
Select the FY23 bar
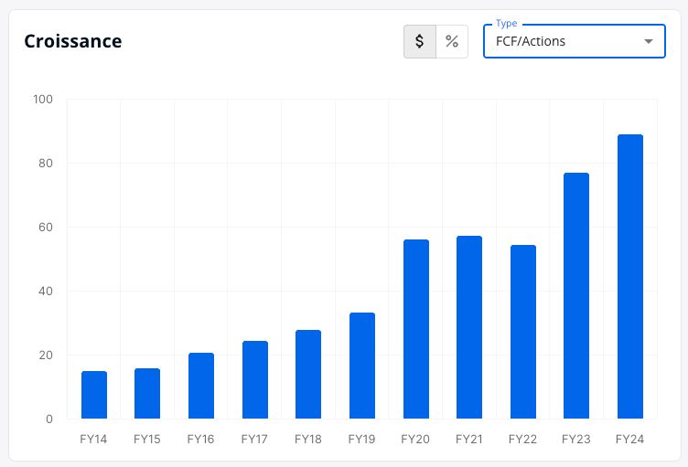click(576, 295)
